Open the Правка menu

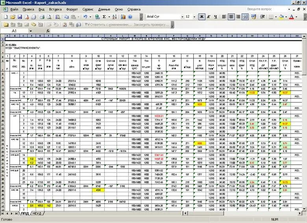coord(28,9)
